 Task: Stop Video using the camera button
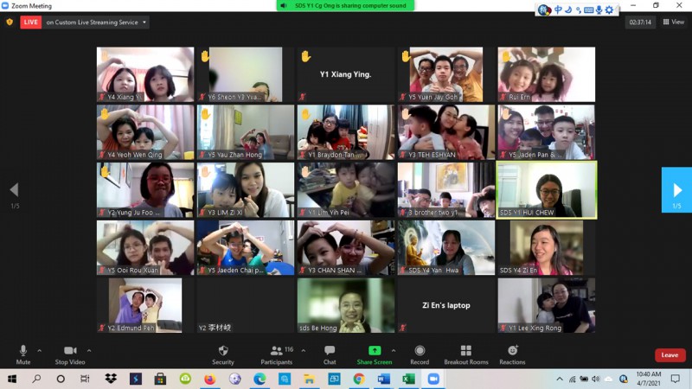tap(70, 351)
